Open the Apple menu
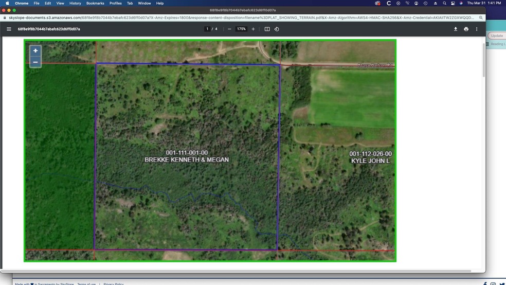The image size is (506, 285). [x=7, y=3]
